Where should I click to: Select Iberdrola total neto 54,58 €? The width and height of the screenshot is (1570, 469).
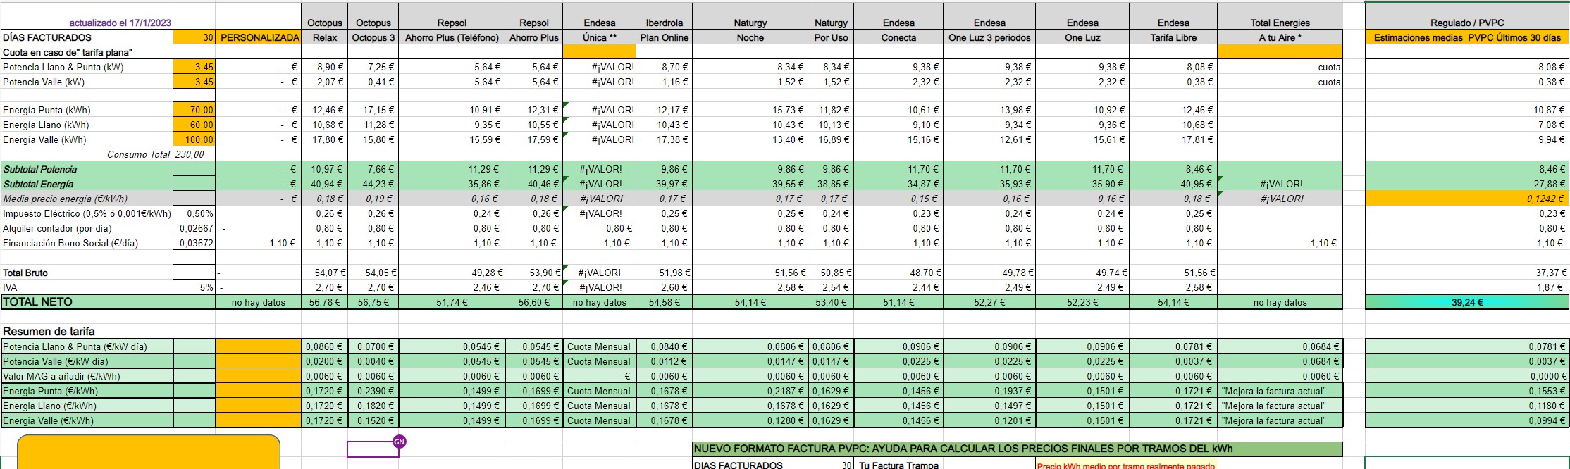[x=664, y=302]
